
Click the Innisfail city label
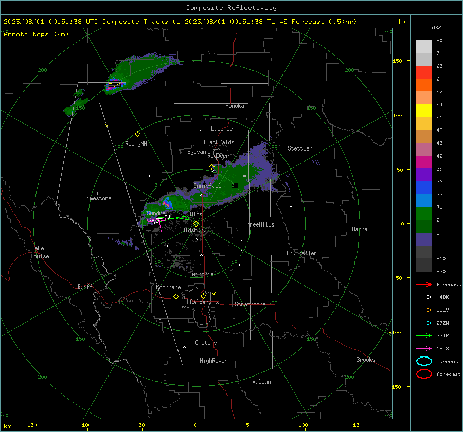(x=207, y=186)
